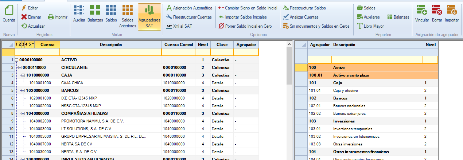Toggle tree level 5 display

(x=30, y=44)
